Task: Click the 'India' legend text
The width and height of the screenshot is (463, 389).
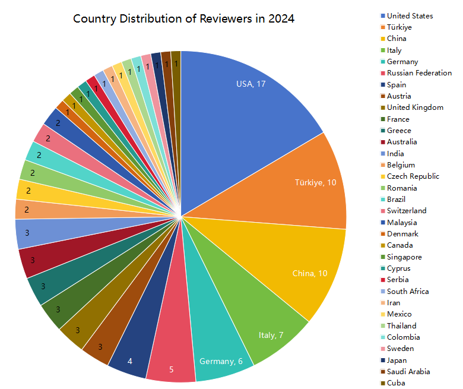Action: (x=395, y=154)
